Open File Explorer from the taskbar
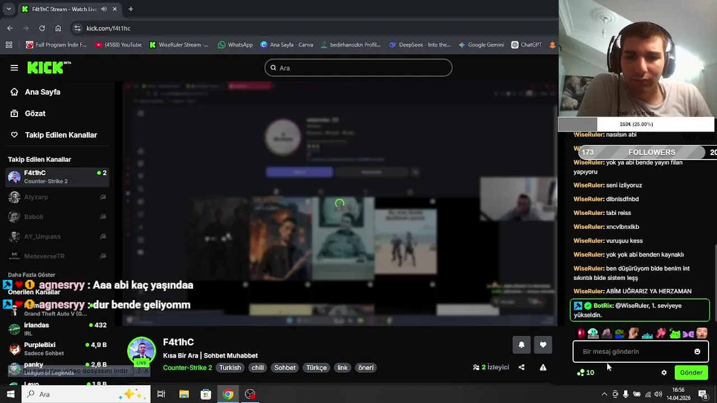Viewport: 717px width, 403px height. click(184, 394)
